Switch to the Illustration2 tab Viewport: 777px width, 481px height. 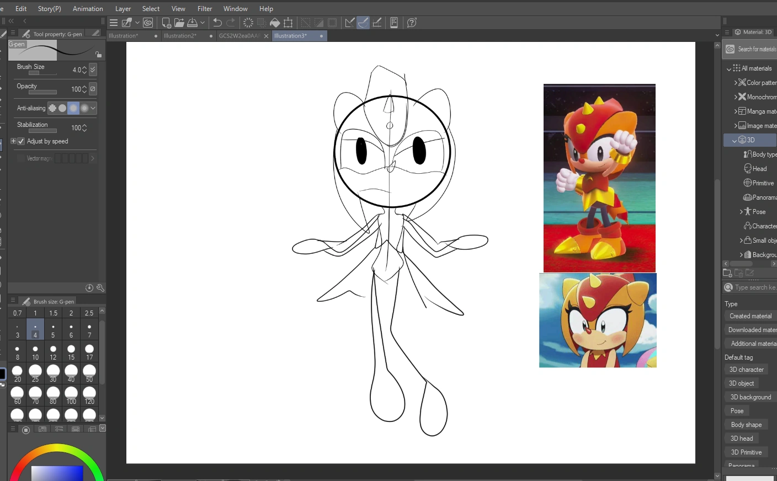point(180,35)
